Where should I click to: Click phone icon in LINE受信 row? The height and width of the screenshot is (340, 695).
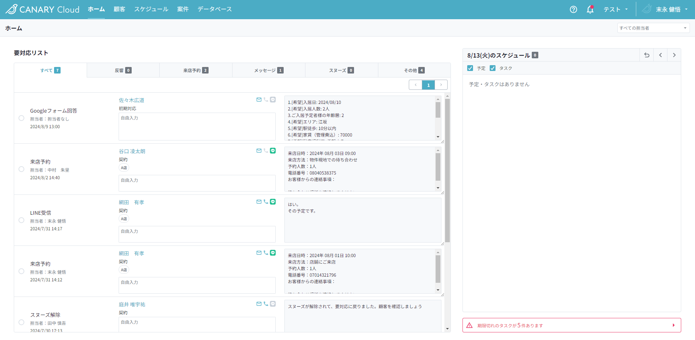pos(266,202)
